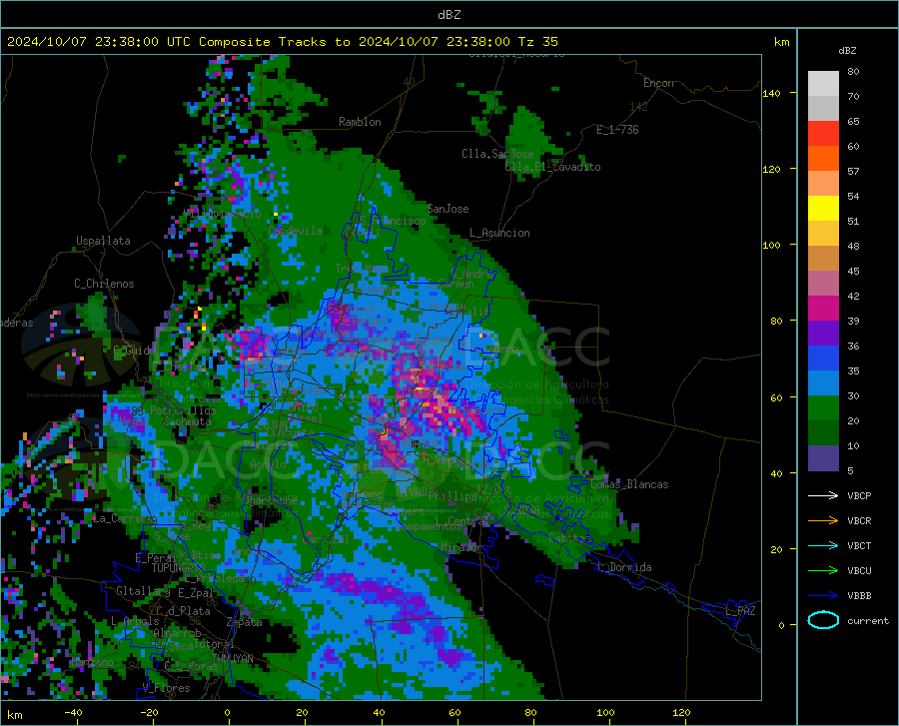Select the light blue 30-35 dBZ swatch

tap(823, 383)
